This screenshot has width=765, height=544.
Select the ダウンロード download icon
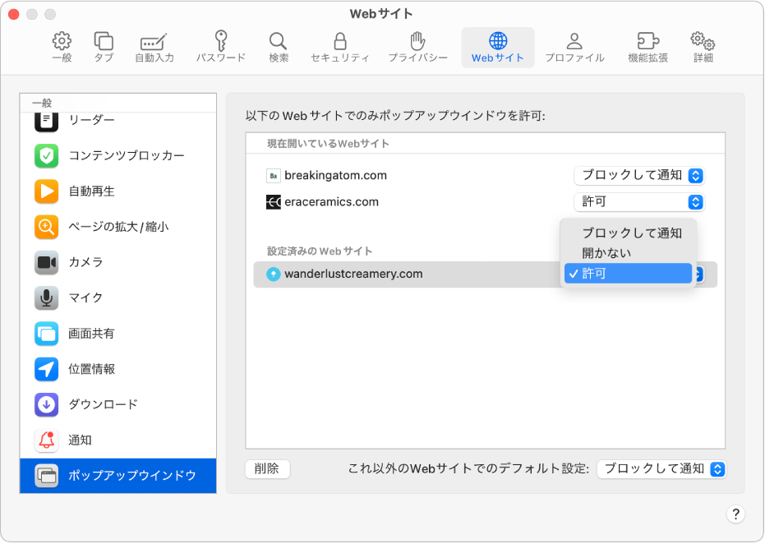pyautogui.click(x=46, y=404)
